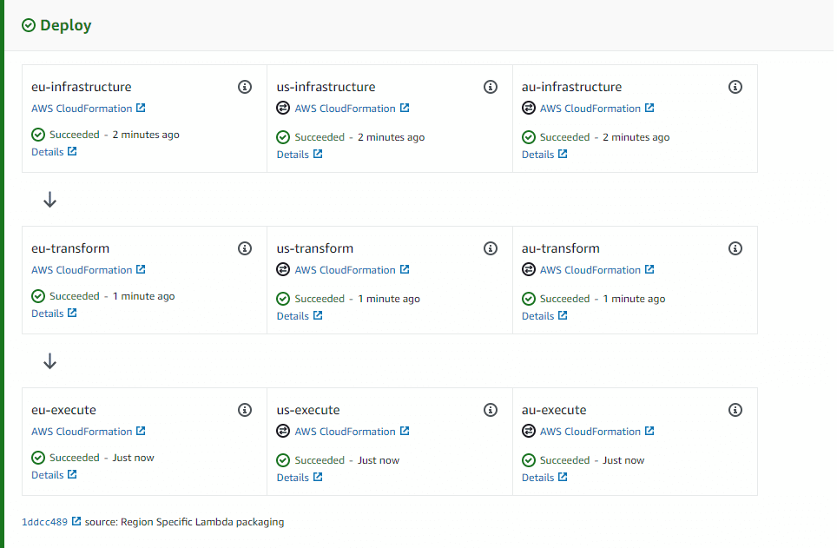Click the au-execute info icon
This screenshot has width=837, height=548.
[x=735, y=410]
